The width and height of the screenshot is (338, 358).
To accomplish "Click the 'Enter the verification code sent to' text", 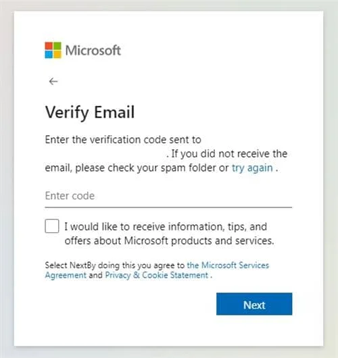I will (x=123, y=140).
